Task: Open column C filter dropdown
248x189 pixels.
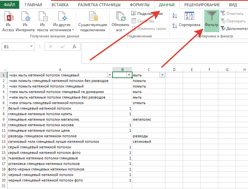Action: coord(162,75)
